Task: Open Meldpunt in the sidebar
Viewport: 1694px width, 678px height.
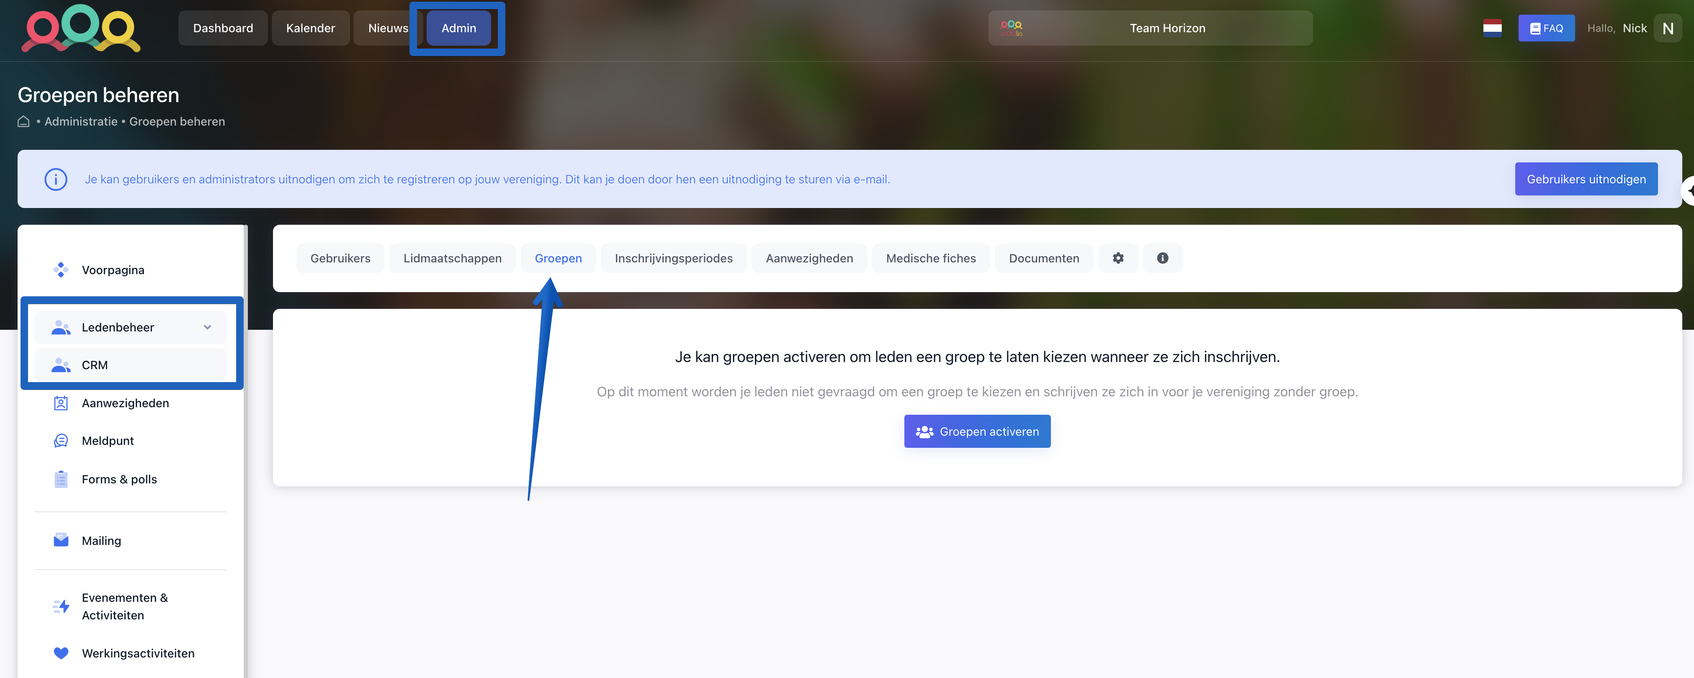Action: coord(130,441)
